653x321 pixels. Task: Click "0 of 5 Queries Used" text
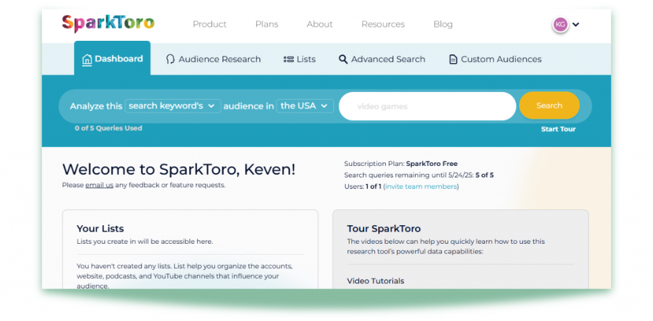coord(108,128)
